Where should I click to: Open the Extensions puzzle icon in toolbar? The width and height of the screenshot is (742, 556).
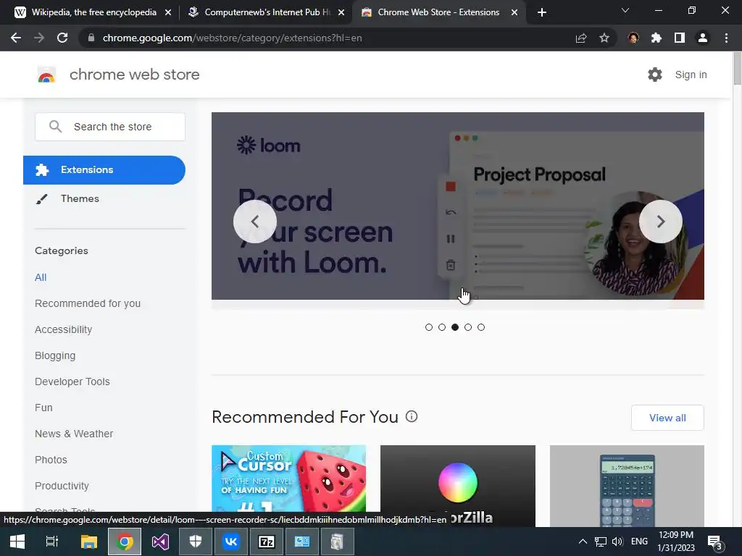(x=656, y=38)
